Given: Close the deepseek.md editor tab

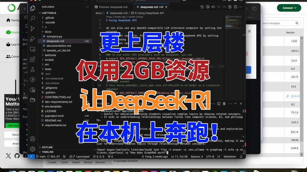Looking at the screenshot, I should [166, 7].
